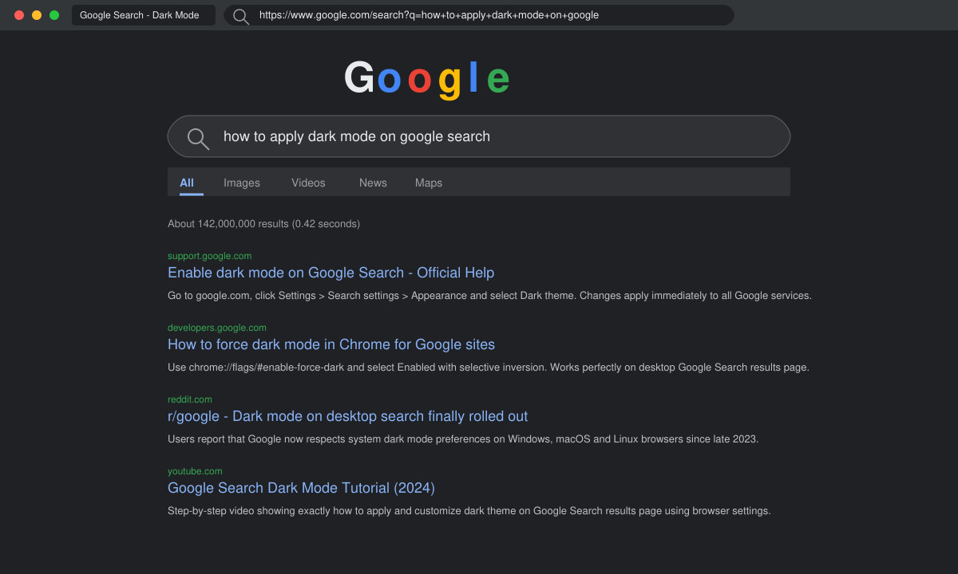Screen dimensions: 958x574
Task: Switch to the All tab
Action: [187, 183]
